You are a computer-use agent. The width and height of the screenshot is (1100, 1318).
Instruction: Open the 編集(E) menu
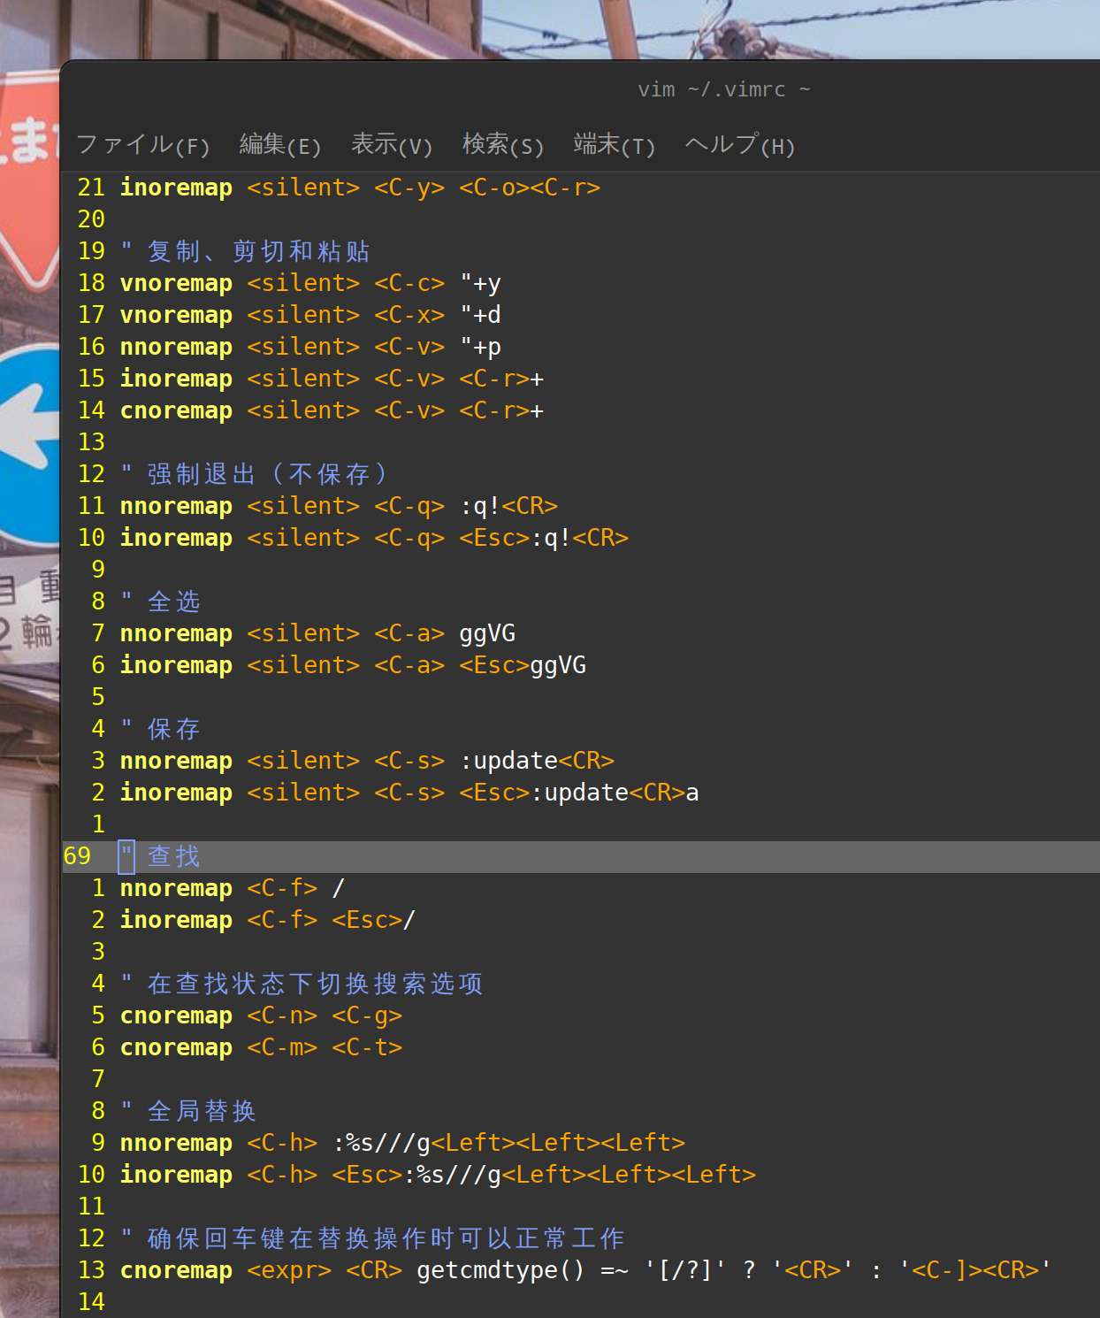tap(279, 145)
